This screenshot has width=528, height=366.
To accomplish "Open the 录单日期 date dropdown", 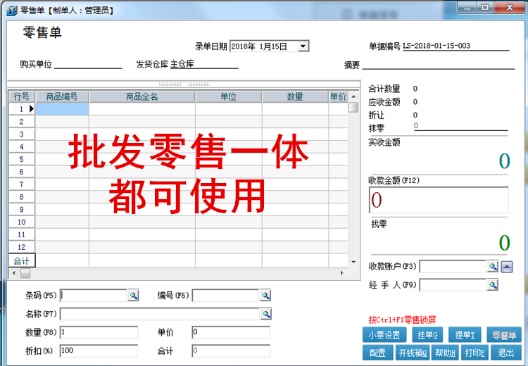I will pyautogui.click(x=303, y=46).
